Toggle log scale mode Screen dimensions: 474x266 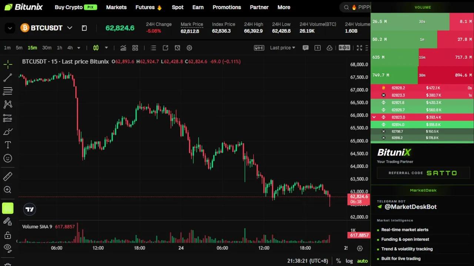point(349,261)
